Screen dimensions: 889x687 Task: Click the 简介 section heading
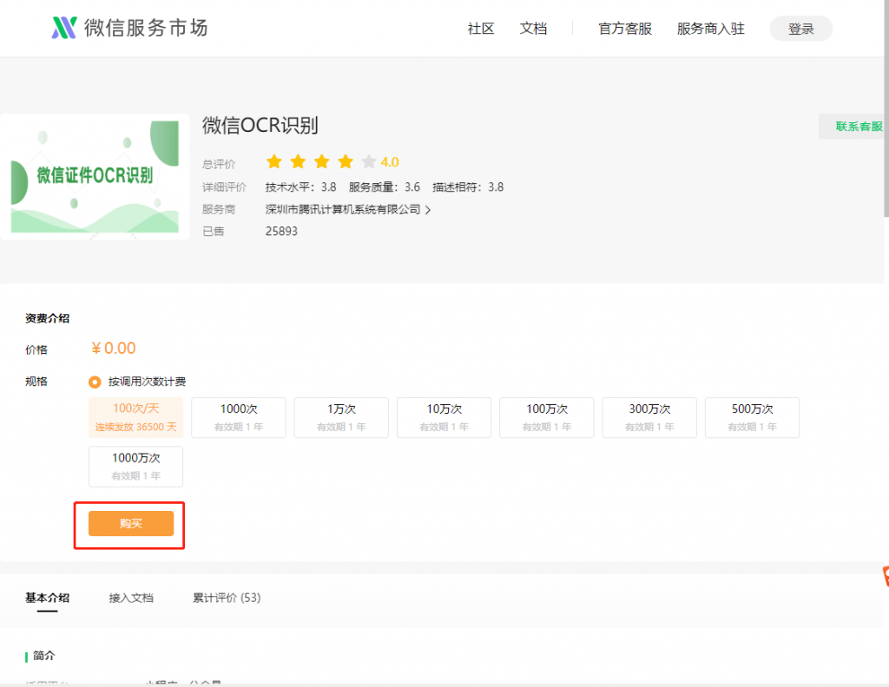(43, 656)
